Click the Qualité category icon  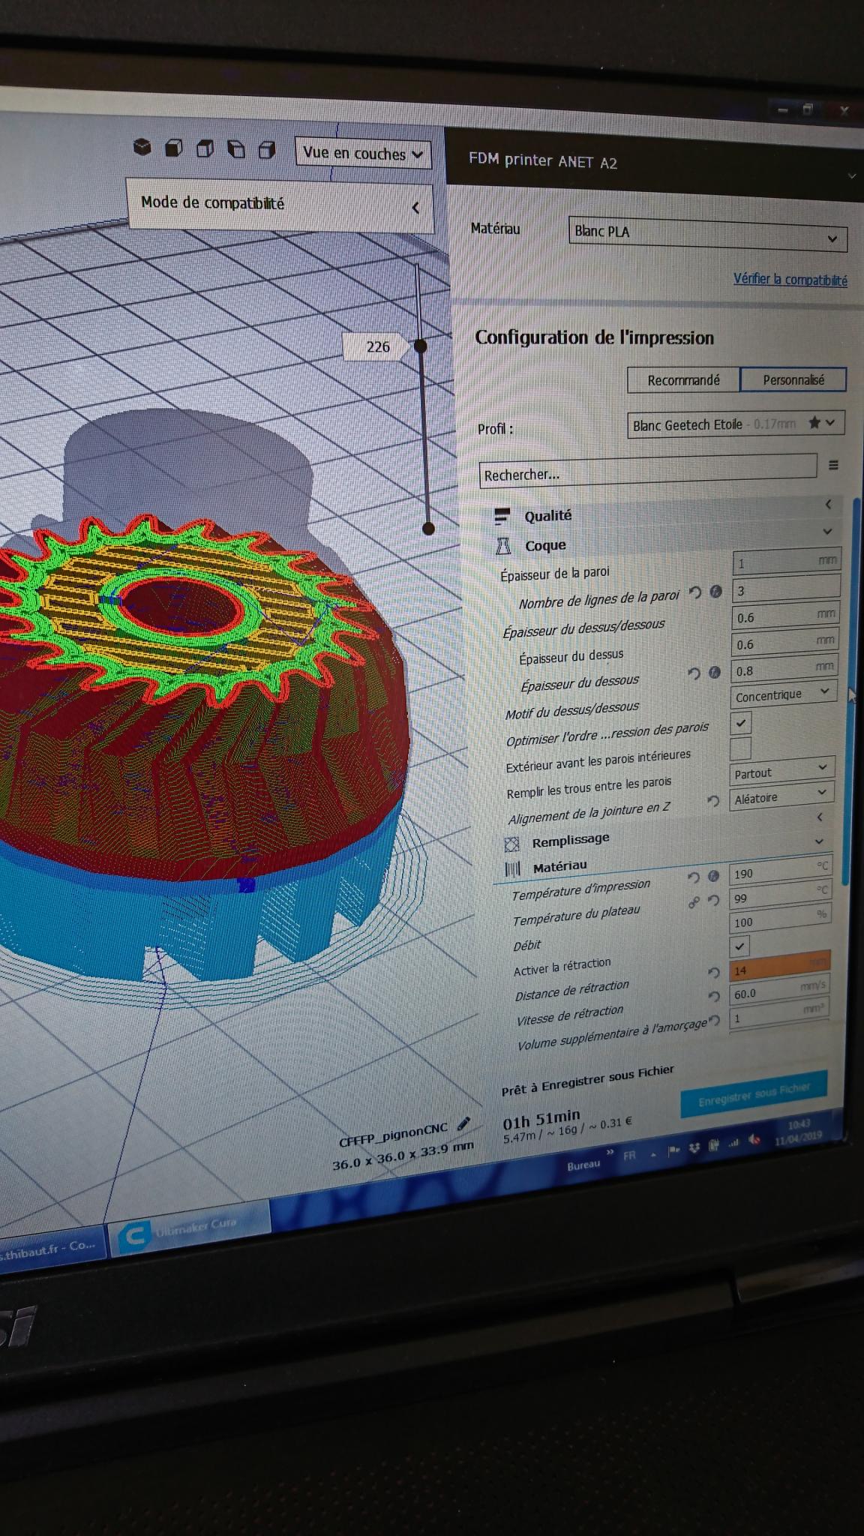pos(502,516)
